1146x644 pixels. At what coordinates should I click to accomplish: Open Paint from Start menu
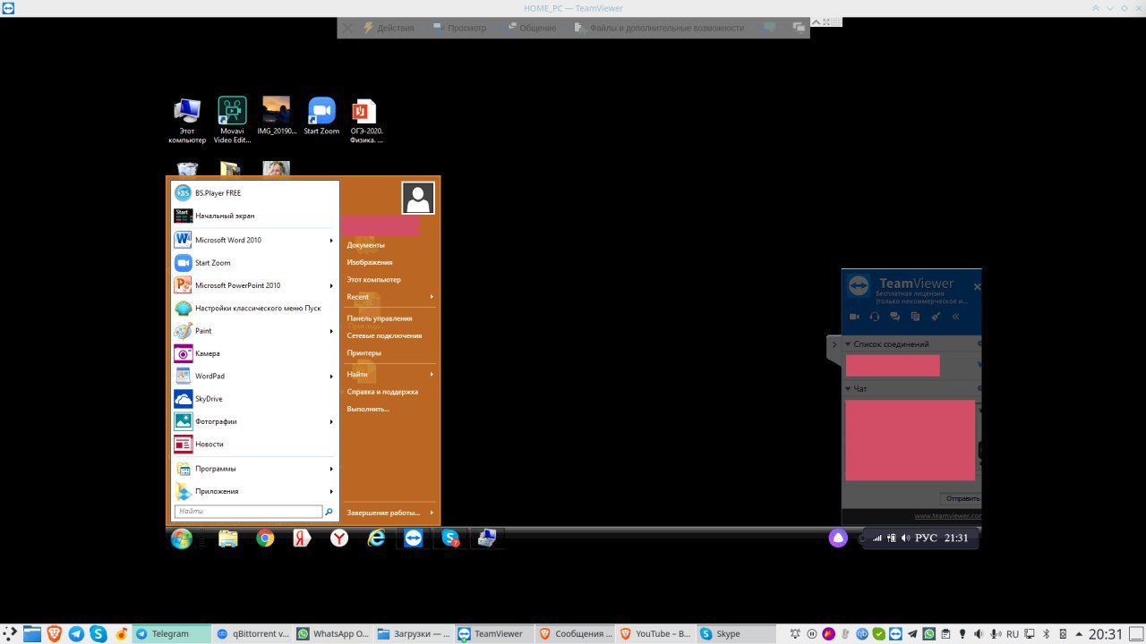(253, 331)
